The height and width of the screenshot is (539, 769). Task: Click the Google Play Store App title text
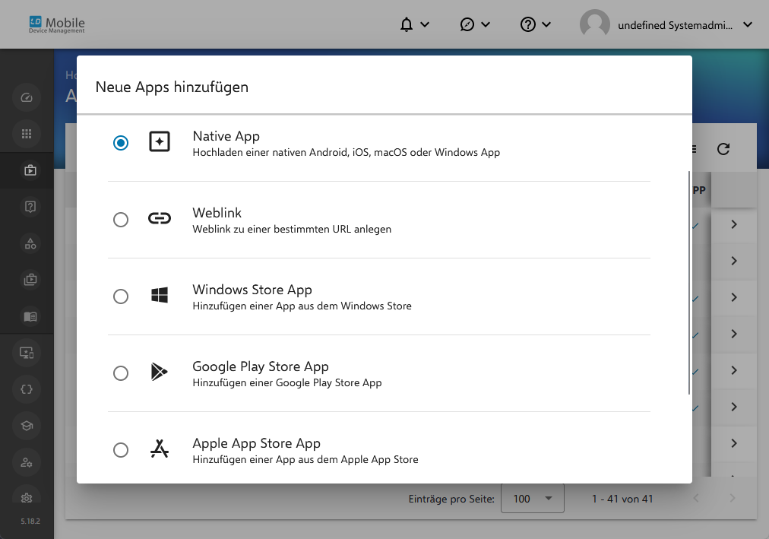[261, 366]
